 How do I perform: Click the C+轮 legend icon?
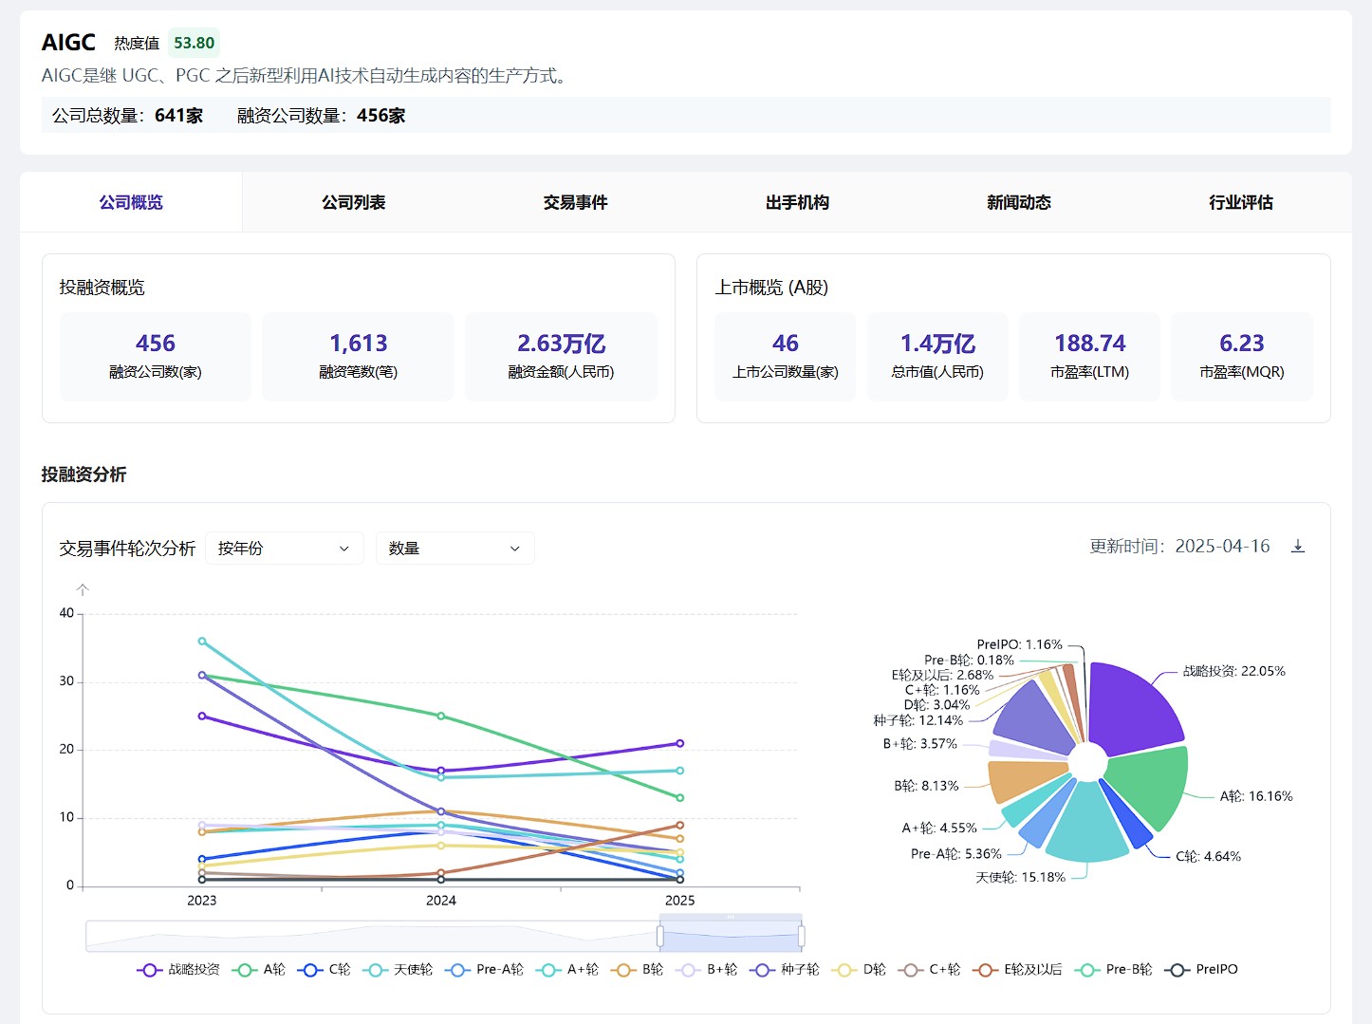pyautogui.click(x=910, y=970)
